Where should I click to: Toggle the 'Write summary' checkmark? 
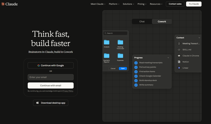point(136,85)
